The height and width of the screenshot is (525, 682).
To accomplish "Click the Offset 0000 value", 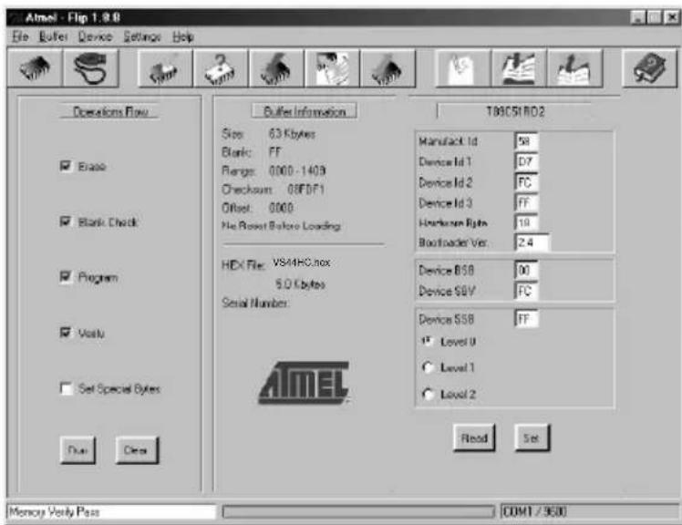I will tap(281, 208).
